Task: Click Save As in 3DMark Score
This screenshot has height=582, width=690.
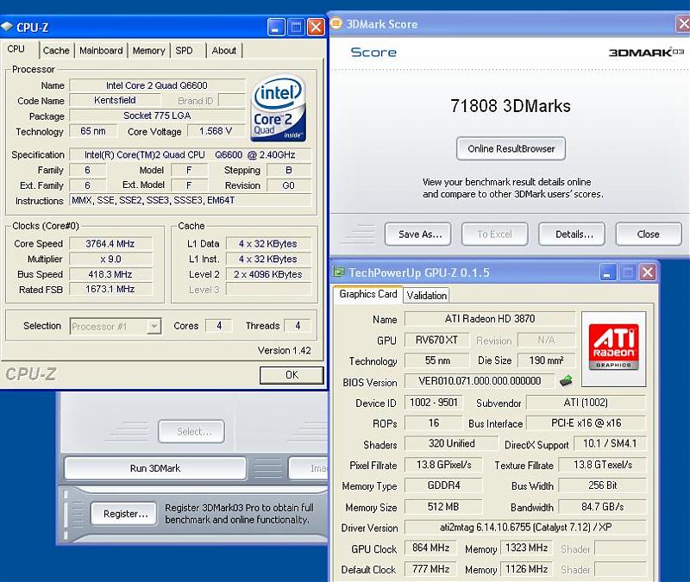Action: coord(418,234)
